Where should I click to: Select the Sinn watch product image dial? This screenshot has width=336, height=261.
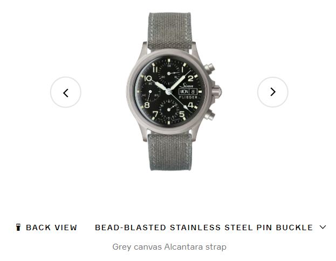click(169, 92)
